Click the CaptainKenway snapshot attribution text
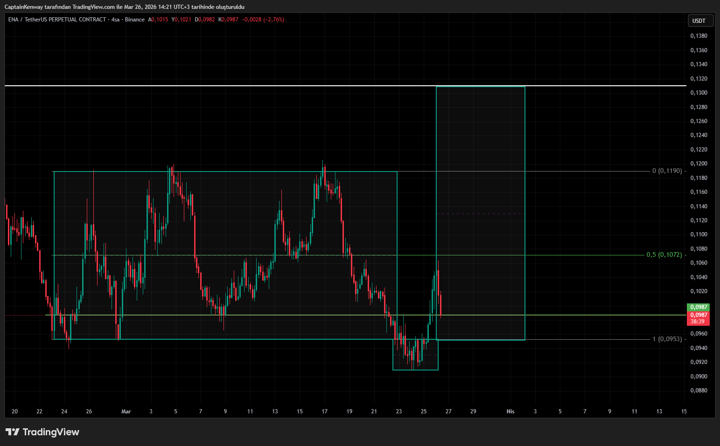 pos(124,7)
